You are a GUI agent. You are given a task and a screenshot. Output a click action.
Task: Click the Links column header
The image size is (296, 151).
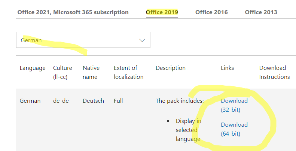[228, 68]
